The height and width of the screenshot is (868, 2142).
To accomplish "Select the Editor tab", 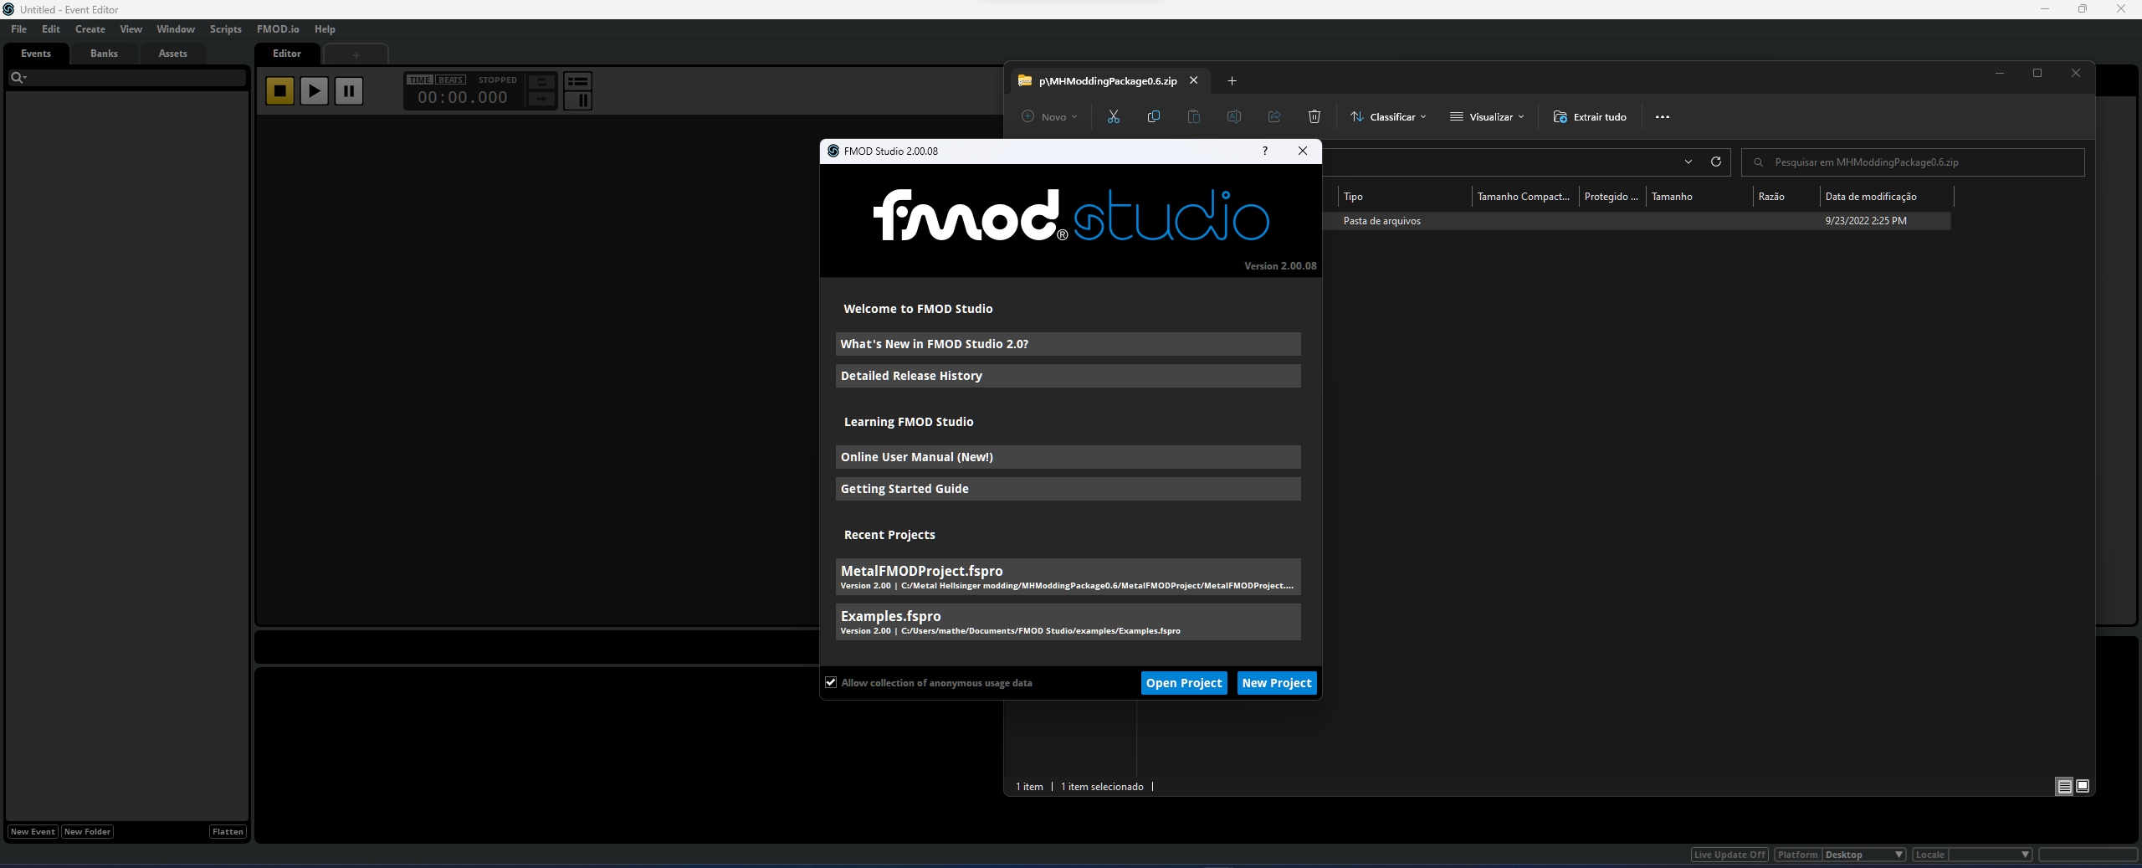I will click(287, 54).
